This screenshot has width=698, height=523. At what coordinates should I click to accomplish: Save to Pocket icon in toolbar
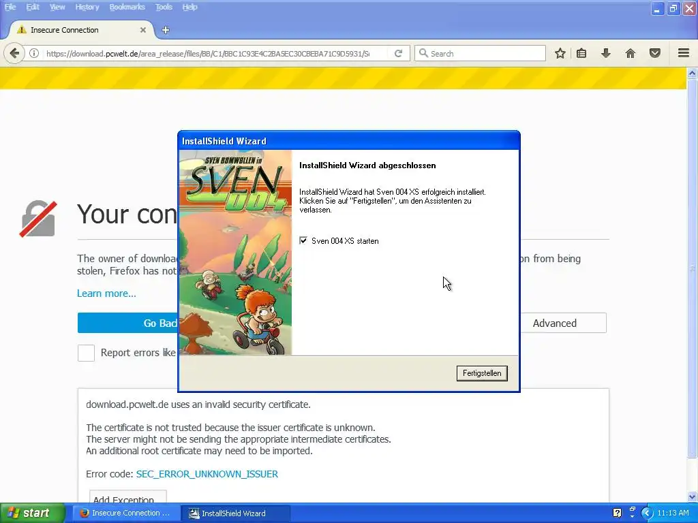pyautogui.click(x=655, y=53)
